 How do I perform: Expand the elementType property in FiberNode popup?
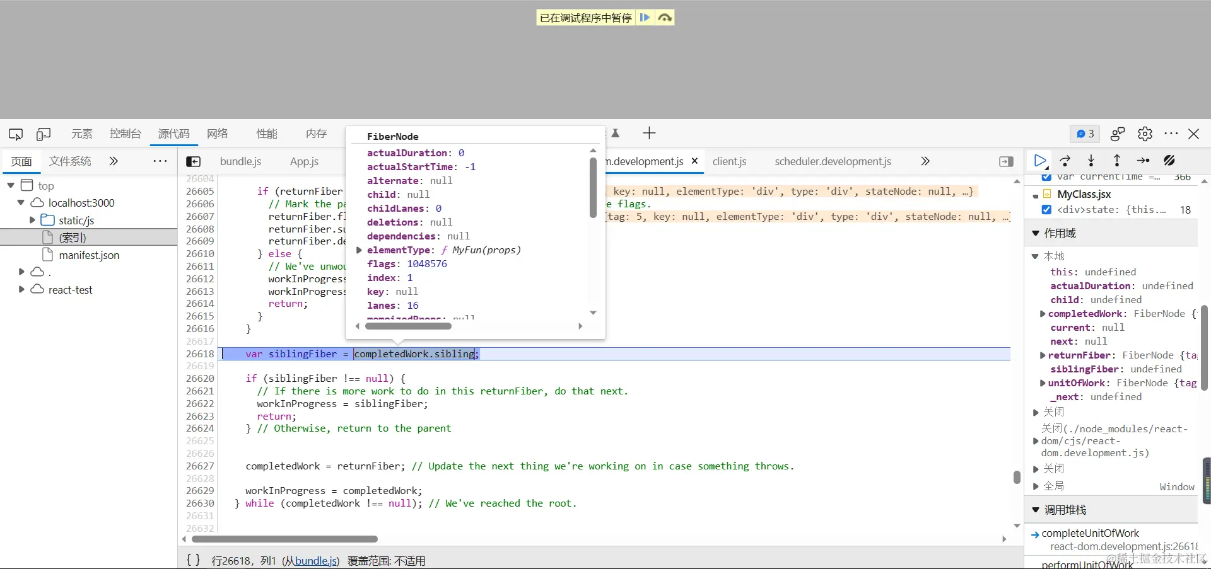tap(360, 250)
